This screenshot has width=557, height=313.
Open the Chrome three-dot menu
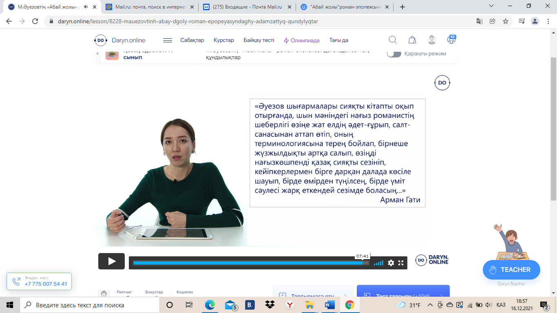coord(548,21)
